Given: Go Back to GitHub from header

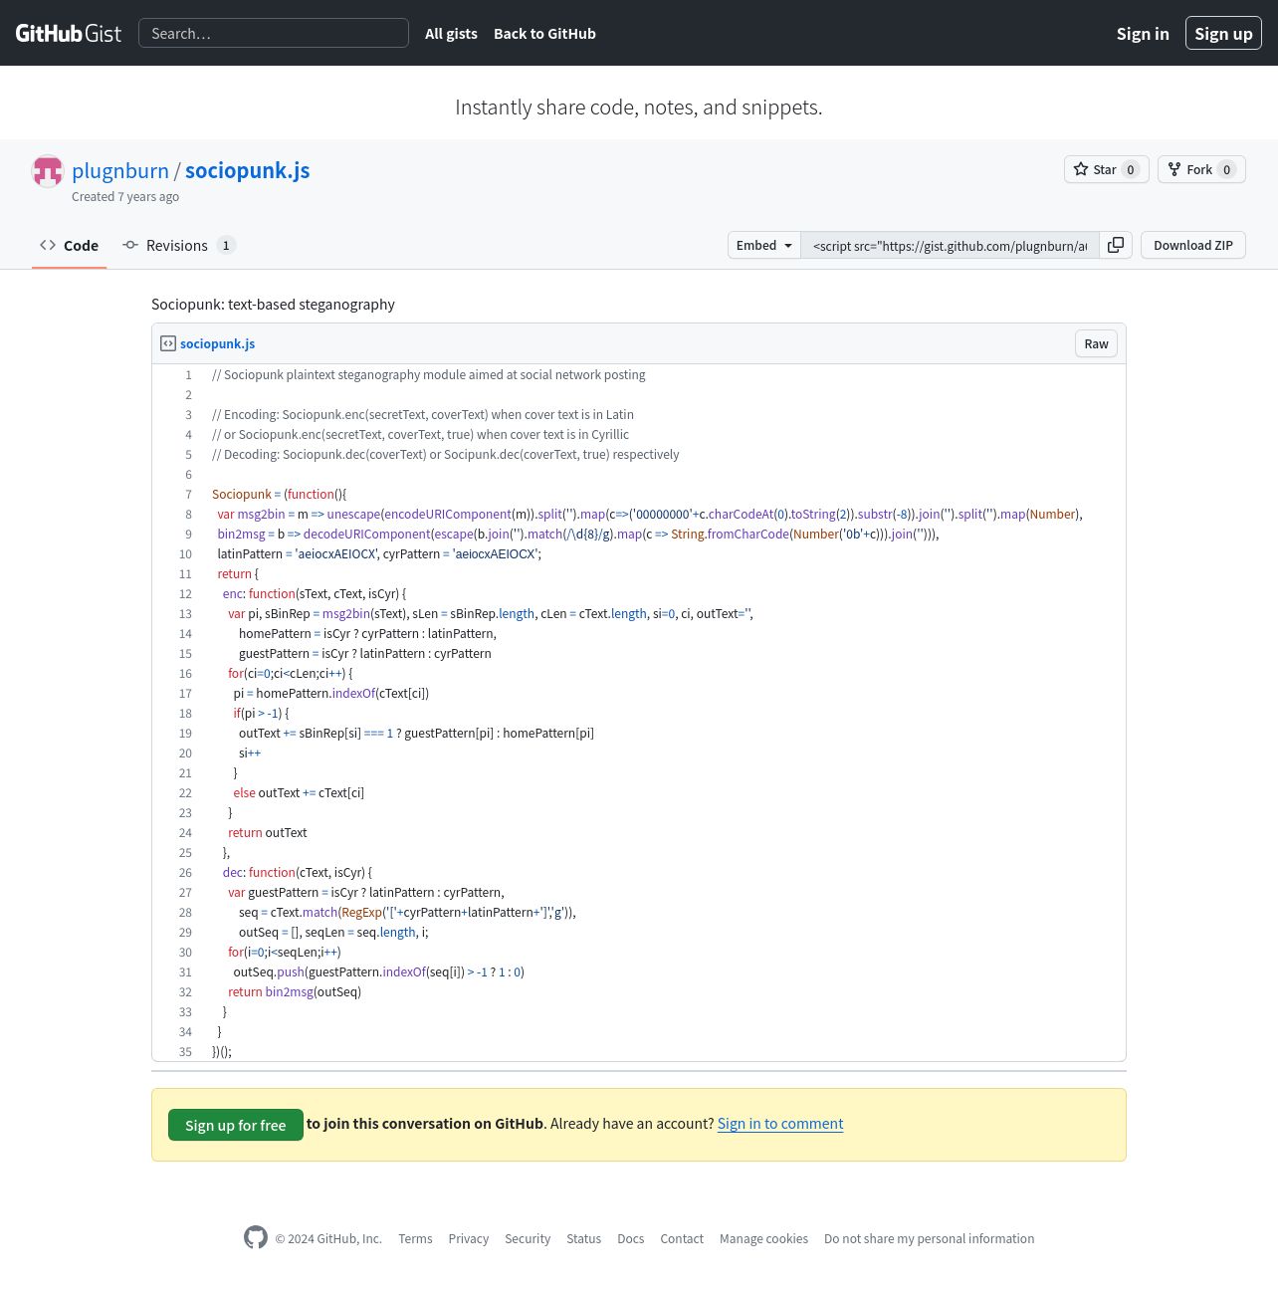Looking at the screenshot, I should click(544, 33).
